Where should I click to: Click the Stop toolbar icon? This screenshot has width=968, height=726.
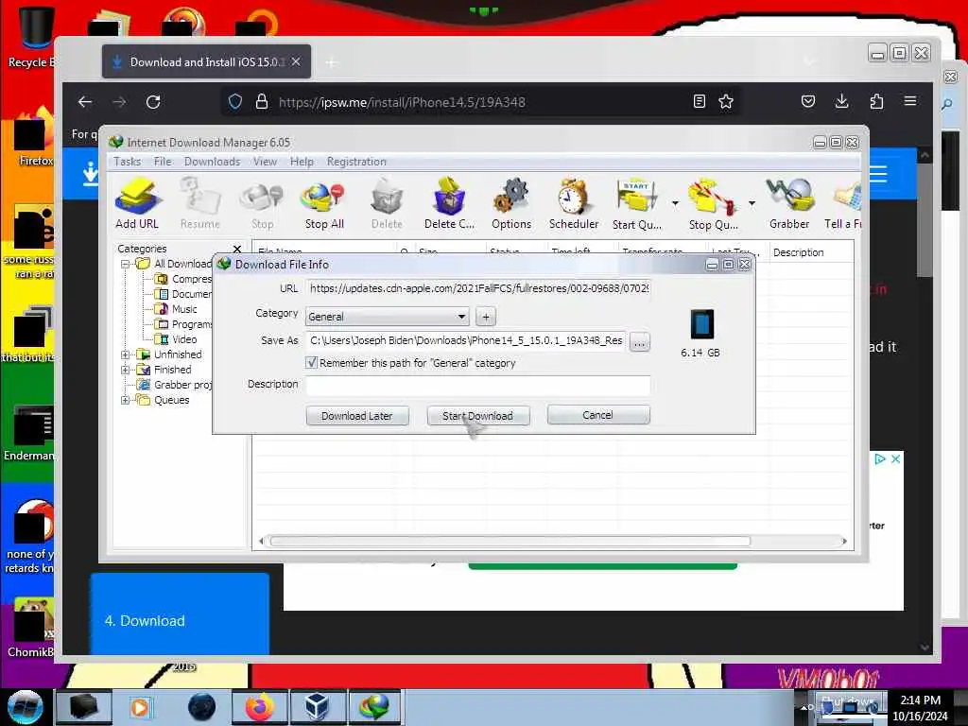click(x=262, y=204)
